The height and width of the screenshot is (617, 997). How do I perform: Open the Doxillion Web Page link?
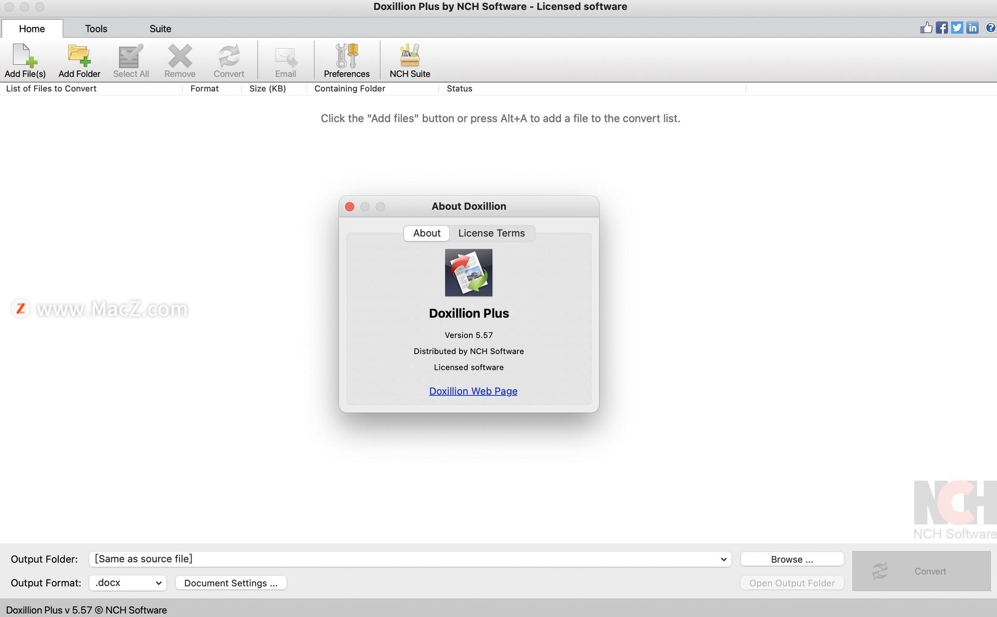[x=473, y=391]
